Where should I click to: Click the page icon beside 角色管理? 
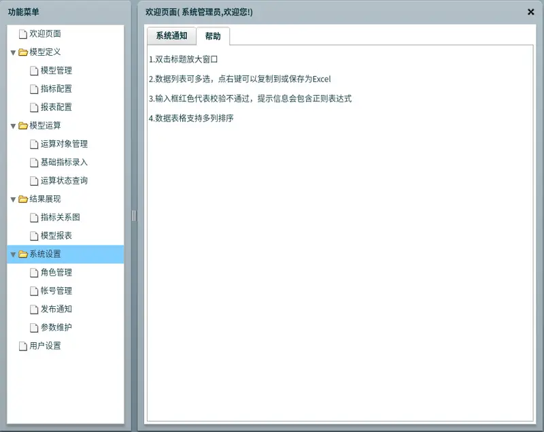tap(35, 272)
